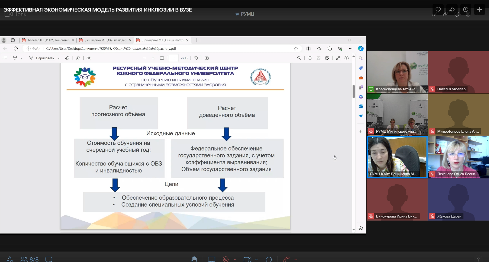This screenshot has height=262, width=489.
Task: Click the Copilot icon in browser
Action: coord(360,49)
